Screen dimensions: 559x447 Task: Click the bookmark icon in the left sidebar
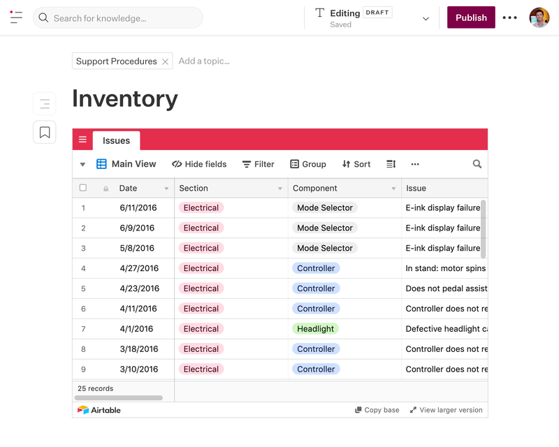[44, 131]
